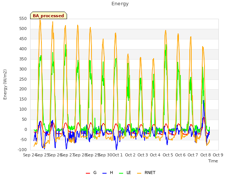This screenshot has width=241, height=180.
Task: Click the '350' y-axis tick label
Action: point(23,59)
